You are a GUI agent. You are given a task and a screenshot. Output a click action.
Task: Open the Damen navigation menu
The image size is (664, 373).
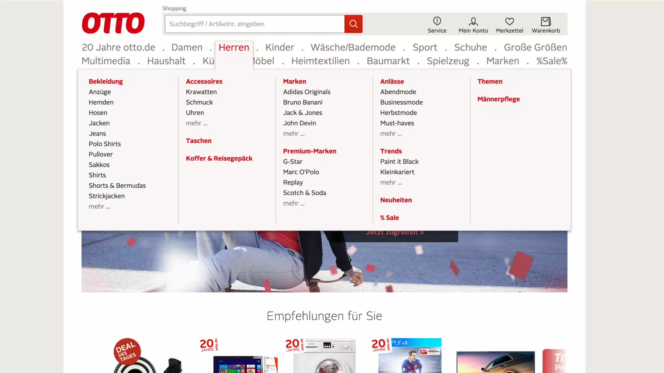(187, 47)
